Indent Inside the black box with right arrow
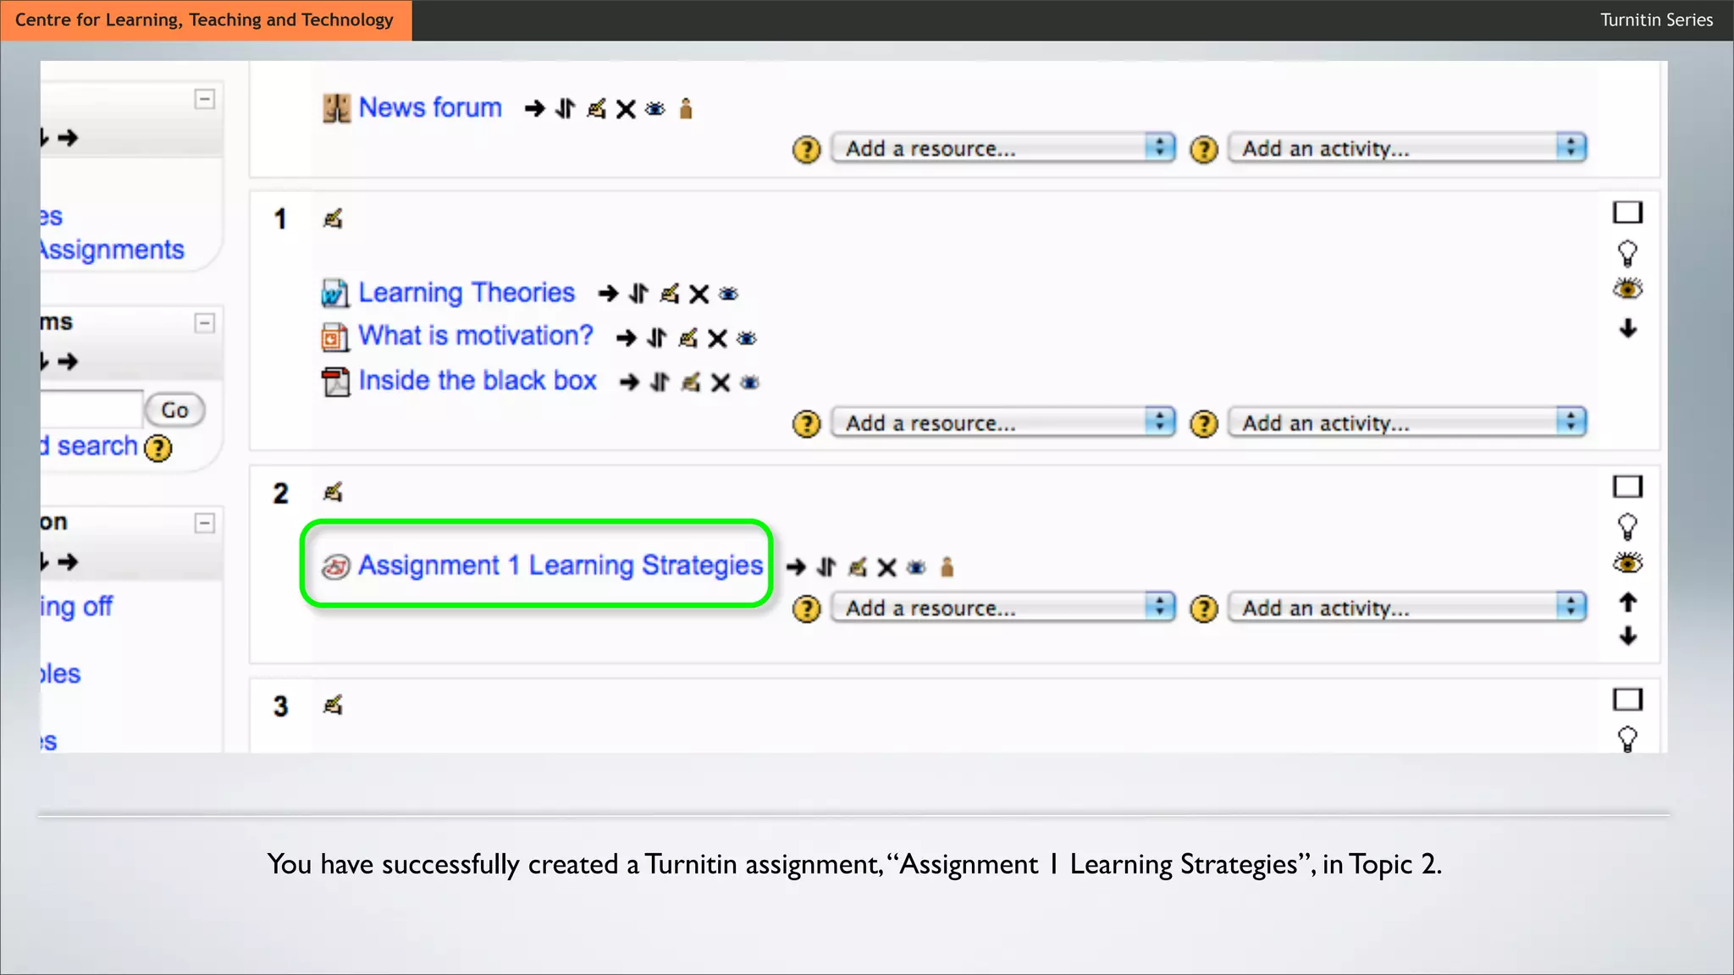The width and height of the screenshot is (1734, 975). [628, 383]
